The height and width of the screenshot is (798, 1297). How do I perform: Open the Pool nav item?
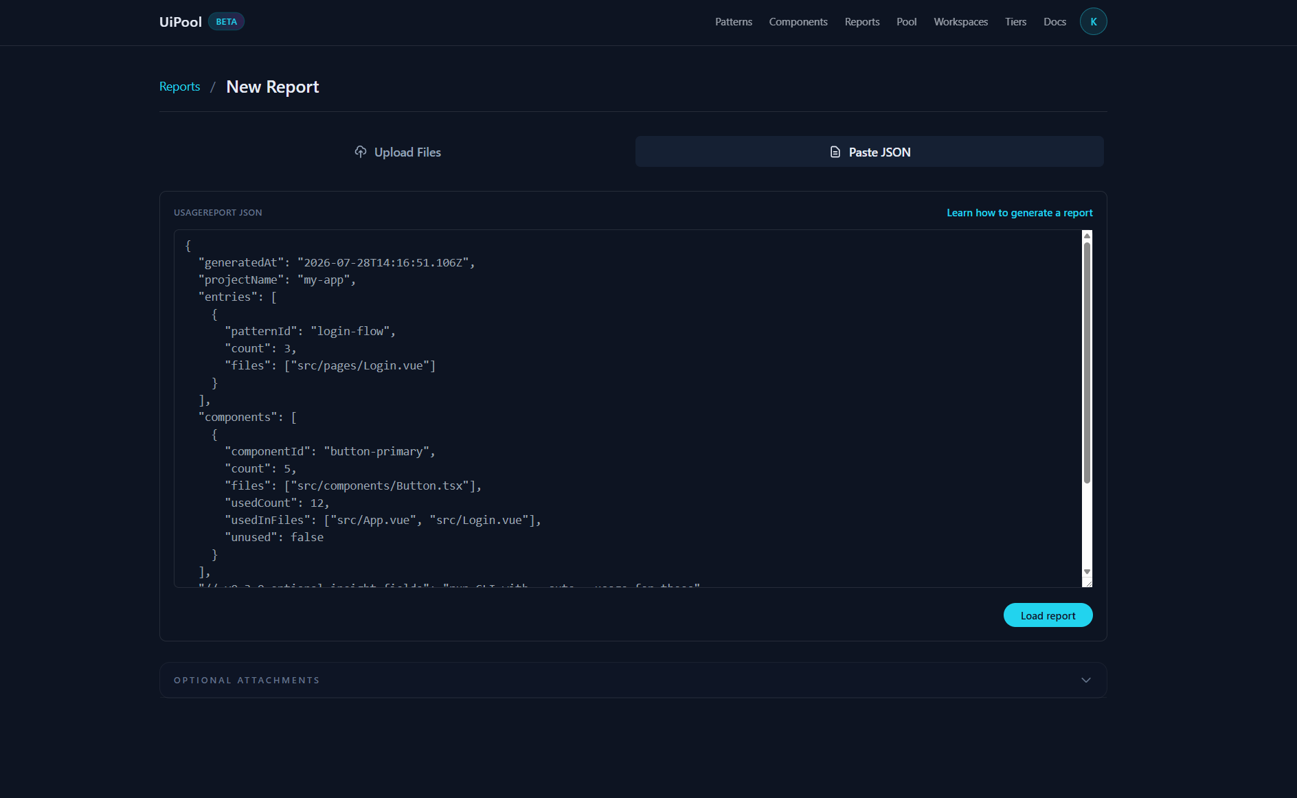(906, 22)
